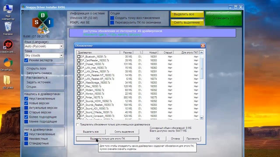The image size is (280, 157).
Task: Open the Язык (Language) dropdown
Action: tap(44, 46)
